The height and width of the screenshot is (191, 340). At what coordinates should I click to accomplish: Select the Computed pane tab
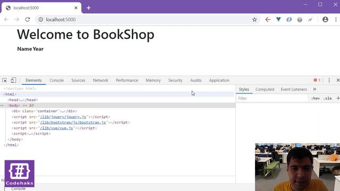[x=265, y=89]
